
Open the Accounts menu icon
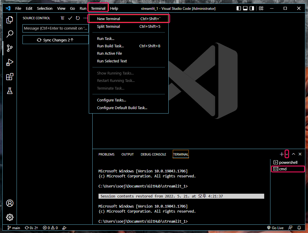[10, 203]
